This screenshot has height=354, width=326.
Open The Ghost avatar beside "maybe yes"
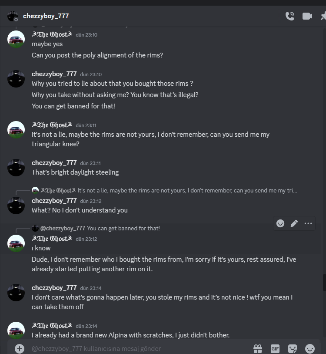pos(16,39)
